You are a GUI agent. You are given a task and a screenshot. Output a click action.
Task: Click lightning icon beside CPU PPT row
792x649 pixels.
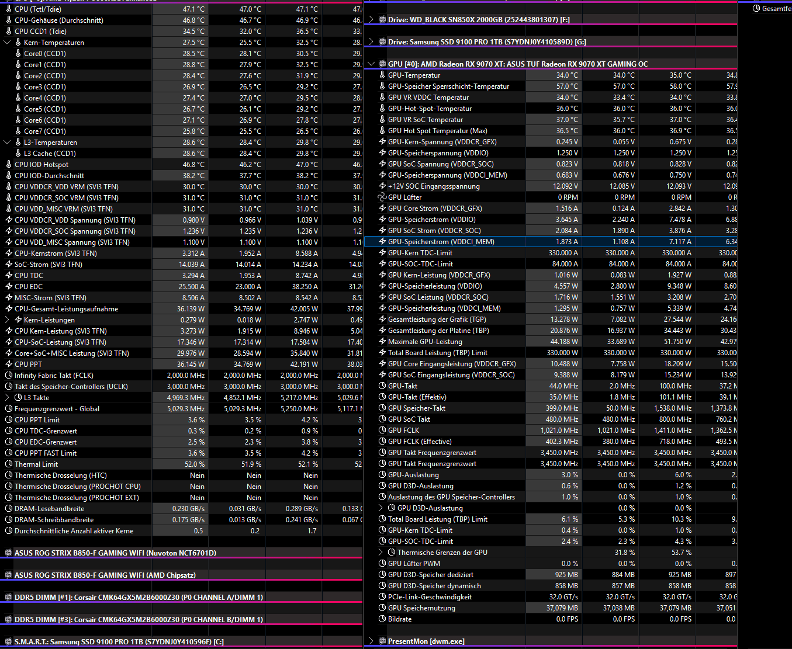pos(9,365)
